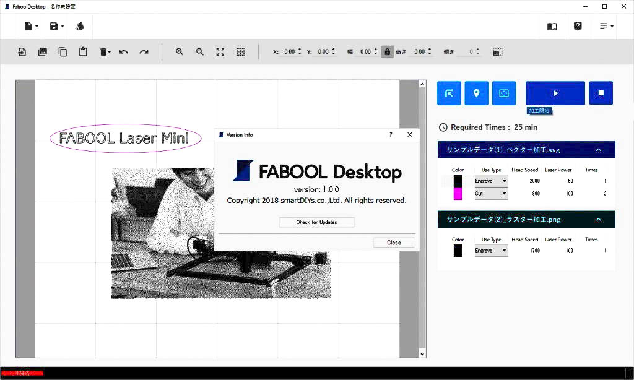Click the Check for Updates button

pyautogui.click(x=316, y=222)
